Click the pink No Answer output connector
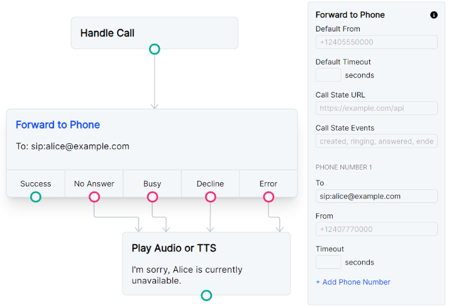Screen dimensions: 451x308 [94, 197]
